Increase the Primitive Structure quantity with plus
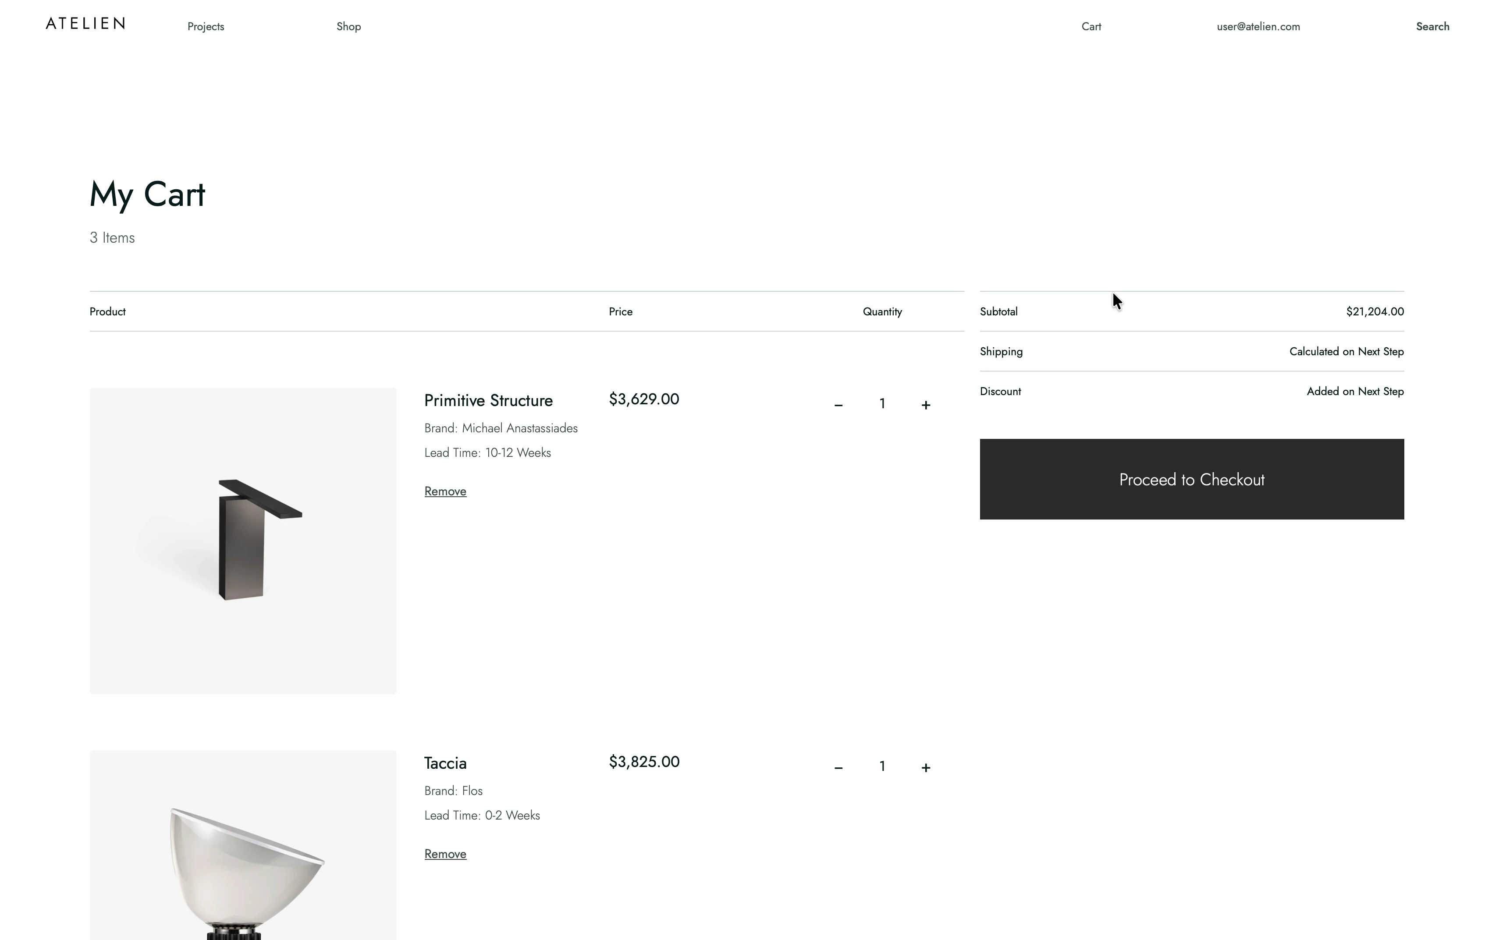This screenshot has height=940, width=1499. point(926,405)
